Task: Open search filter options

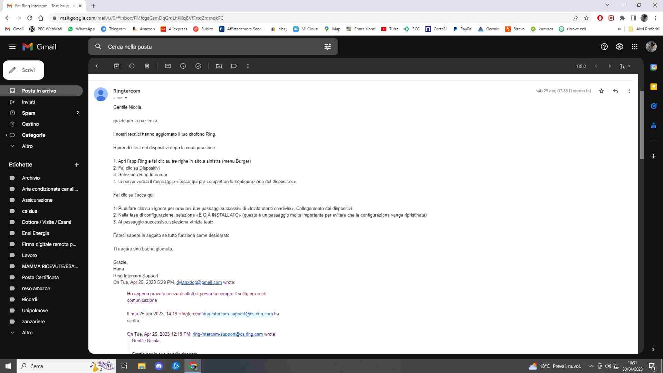Action: pos(328,47)
